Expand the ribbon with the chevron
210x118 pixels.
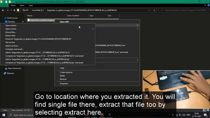pyautogui.click(x=205, y=5)
